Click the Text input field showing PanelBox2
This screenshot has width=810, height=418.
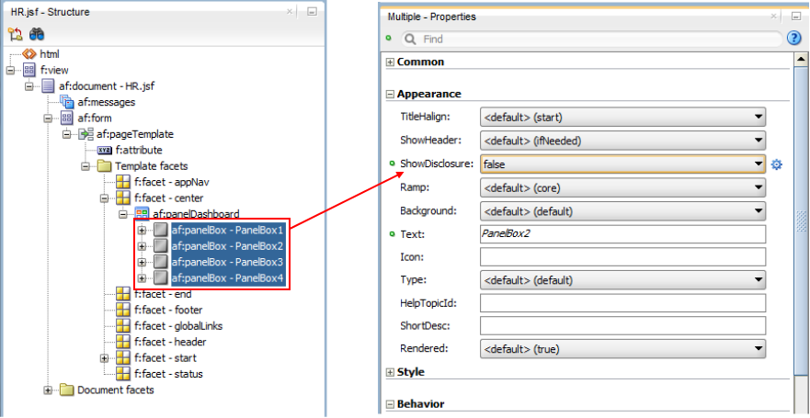click(x=622, y=234)
